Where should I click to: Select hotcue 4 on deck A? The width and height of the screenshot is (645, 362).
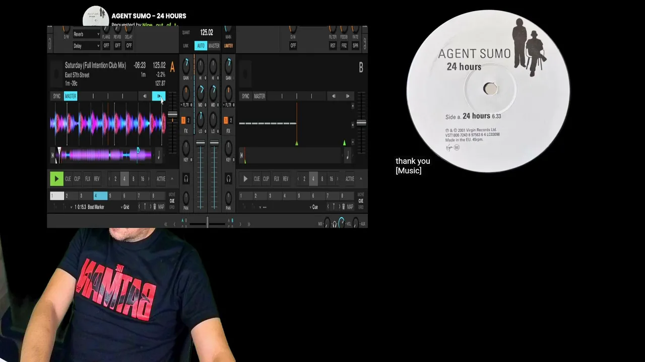100,196
